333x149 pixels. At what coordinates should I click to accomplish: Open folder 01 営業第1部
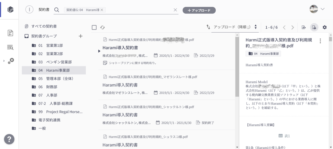pos(54,45)
